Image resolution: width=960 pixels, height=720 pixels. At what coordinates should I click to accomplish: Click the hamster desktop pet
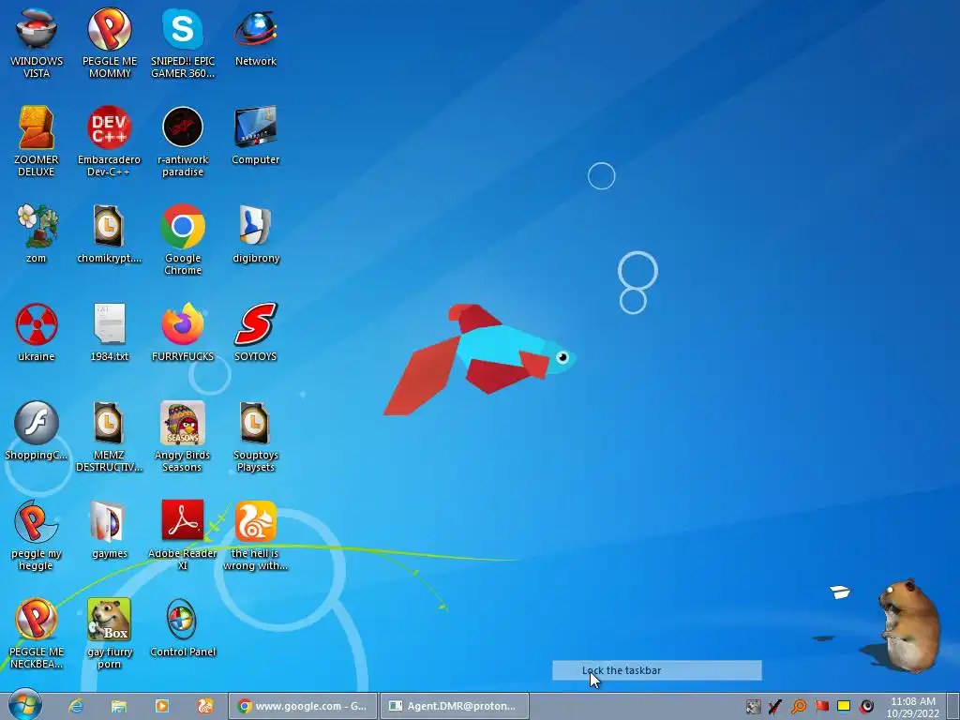909,625
